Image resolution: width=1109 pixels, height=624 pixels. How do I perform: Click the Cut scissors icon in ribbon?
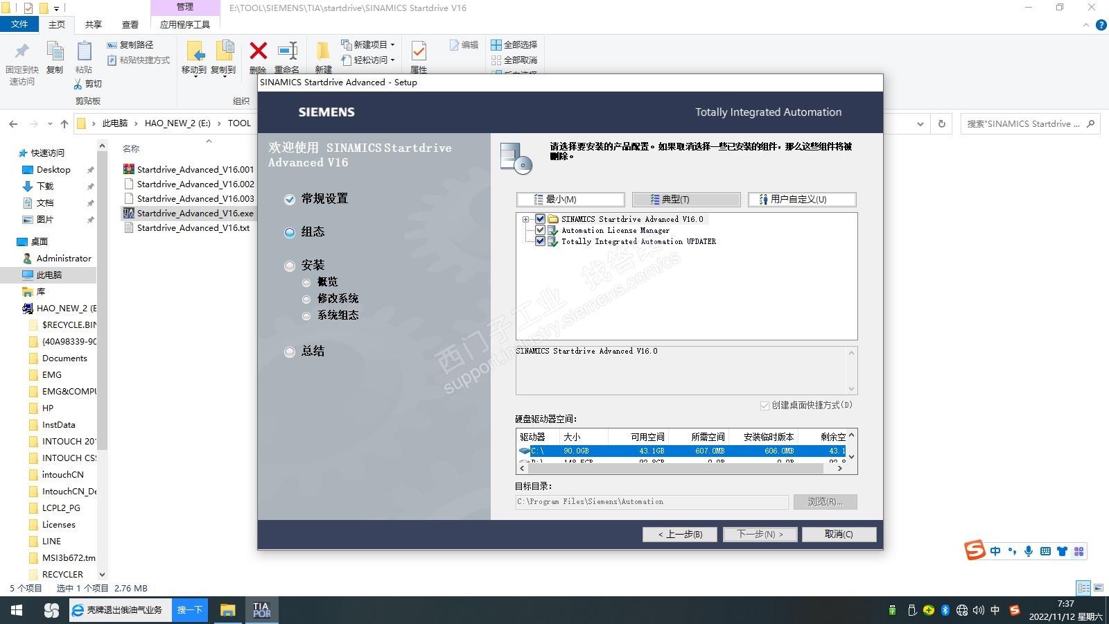pyautogui.click(x=78, y=84)
